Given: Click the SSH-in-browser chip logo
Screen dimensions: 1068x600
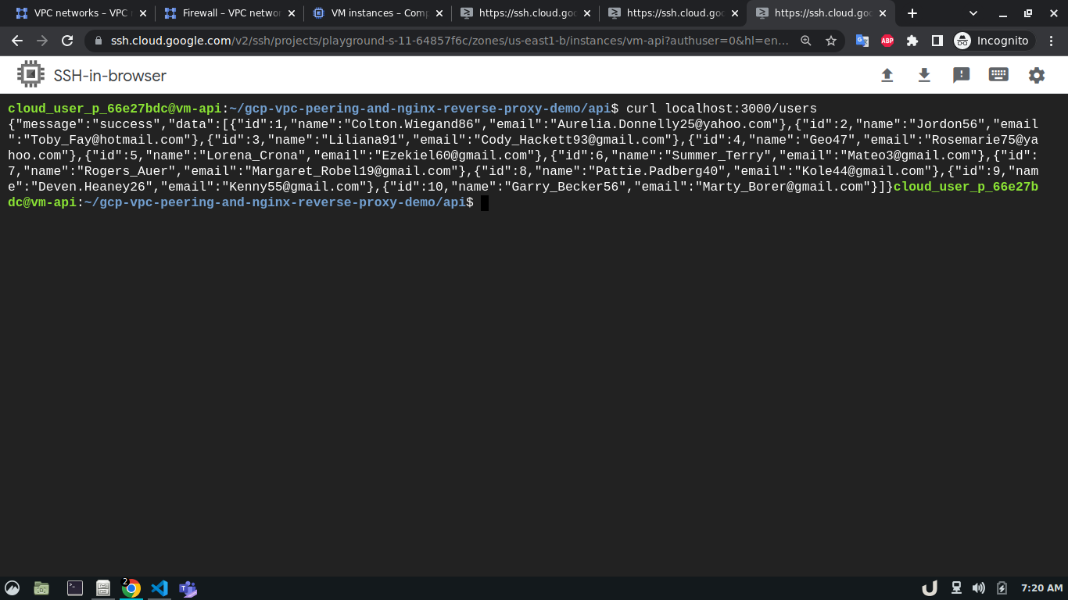Looking at the screenshot, I should coord(31,75).
